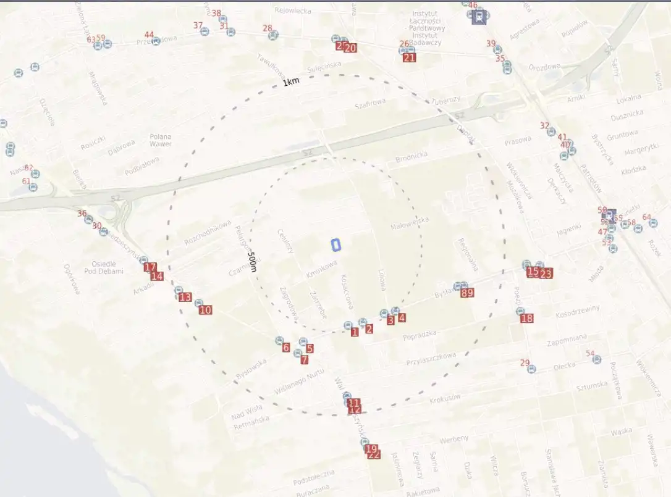Select bus stop icon labeled 28
671x497 pixels.
[x=273, y=35]
